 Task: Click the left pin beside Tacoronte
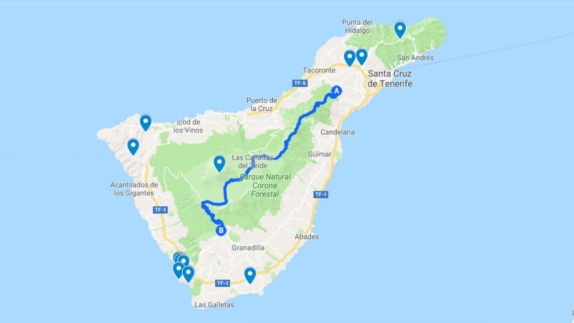[x=349, y=58]
